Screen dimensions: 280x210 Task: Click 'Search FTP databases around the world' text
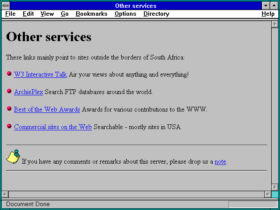pyautogui.click(x=98, y=92)
